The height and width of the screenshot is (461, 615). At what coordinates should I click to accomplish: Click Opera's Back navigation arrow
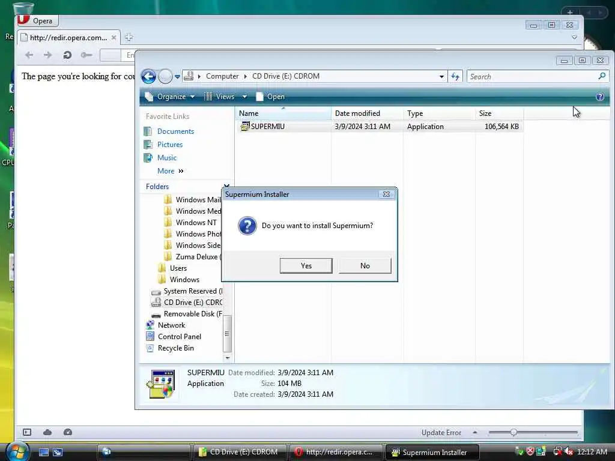[29, 55]
